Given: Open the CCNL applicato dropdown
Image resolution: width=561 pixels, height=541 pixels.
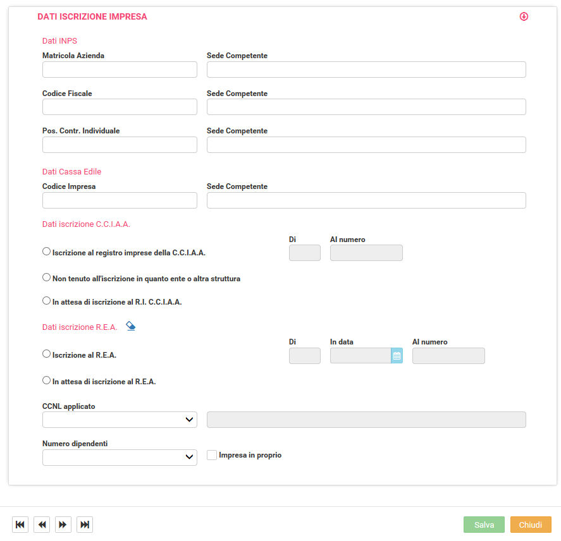Looking at the screenshot, I should click(x=120, y=420).
